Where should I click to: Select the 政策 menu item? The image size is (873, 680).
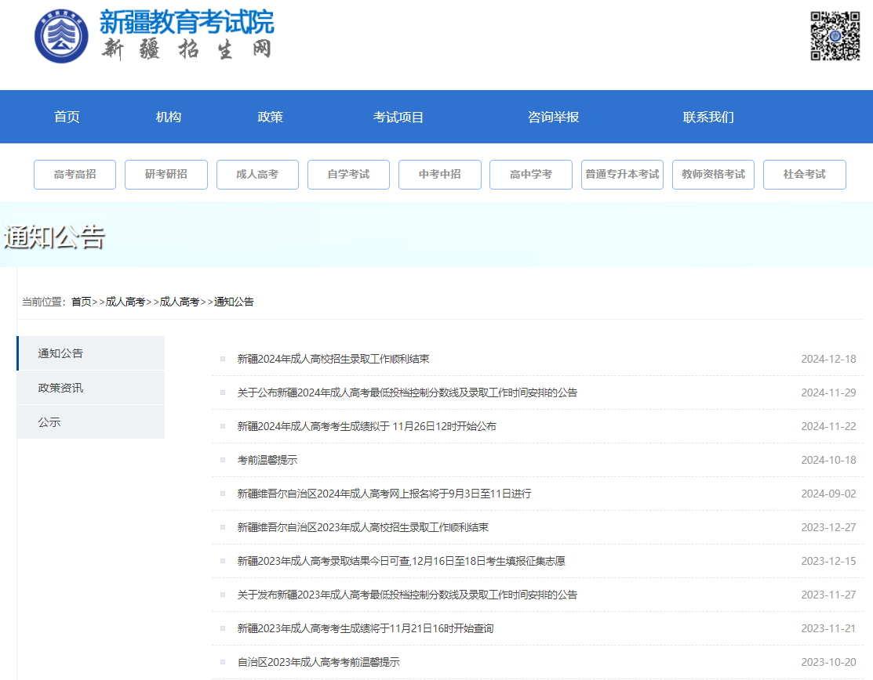(x=269, y=117)
